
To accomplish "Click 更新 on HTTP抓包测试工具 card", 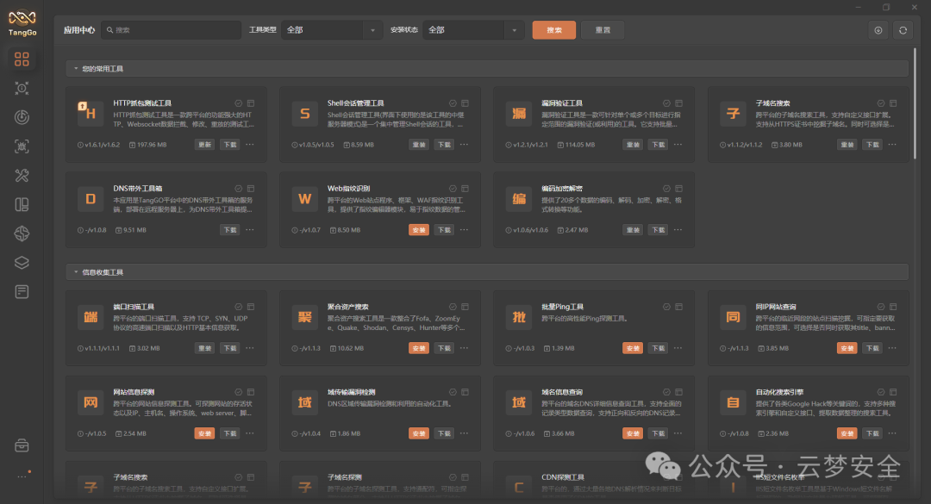I will [205, 145].
